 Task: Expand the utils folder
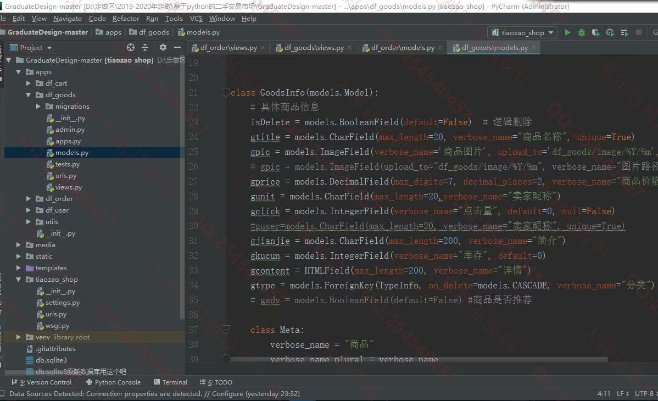click(28, 222)
